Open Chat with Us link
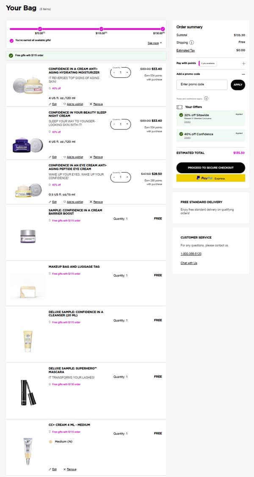Screen dimensions: 254x477 point(188,263)
